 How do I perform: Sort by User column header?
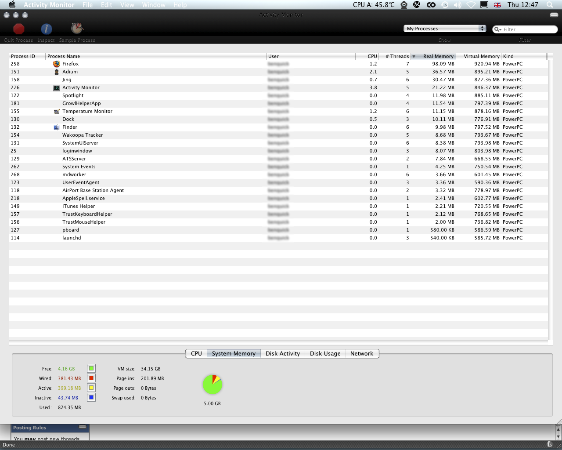tap(311, 56)
